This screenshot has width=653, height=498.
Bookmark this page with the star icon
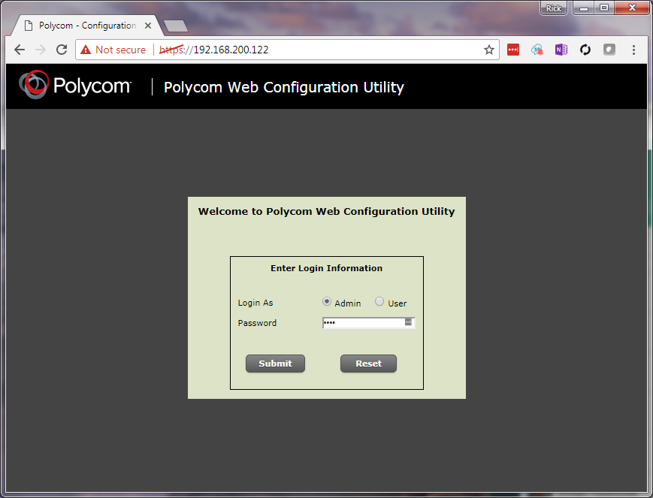tap(489, 50)
